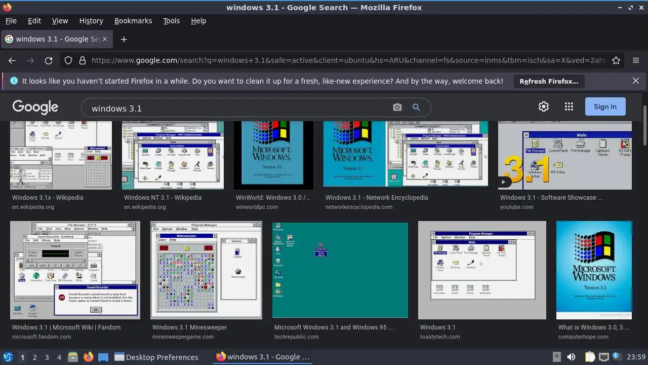Select the windows 3.1 Google Search tab
Viewport: 648px width, 365px height.
(56, 39)
